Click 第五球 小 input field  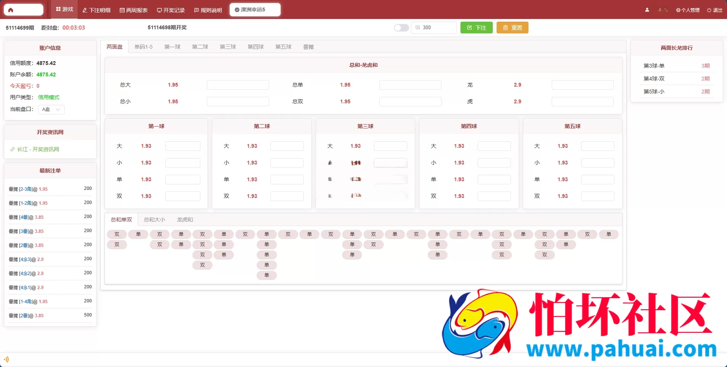click(x=598, y=163)
